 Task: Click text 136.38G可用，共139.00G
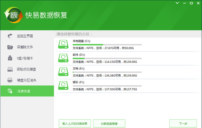tap(121, 76)
